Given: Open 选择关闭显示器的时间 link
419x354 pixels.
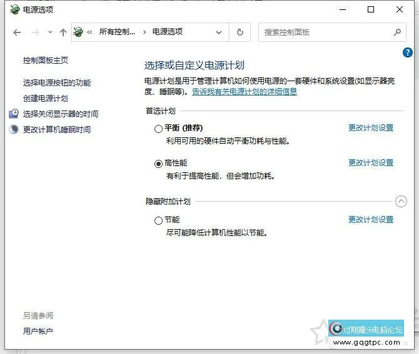Looking at the screenshot, I should pyautogui.click(x=61, y=114).
